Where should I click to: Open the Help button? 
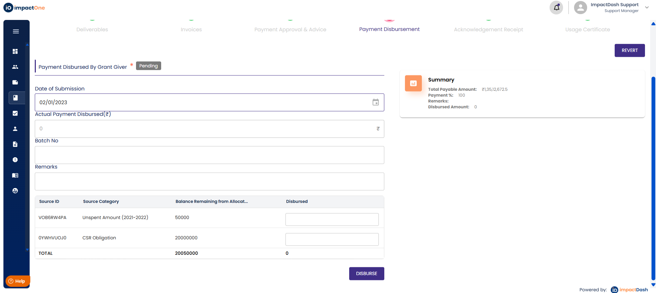17,281
